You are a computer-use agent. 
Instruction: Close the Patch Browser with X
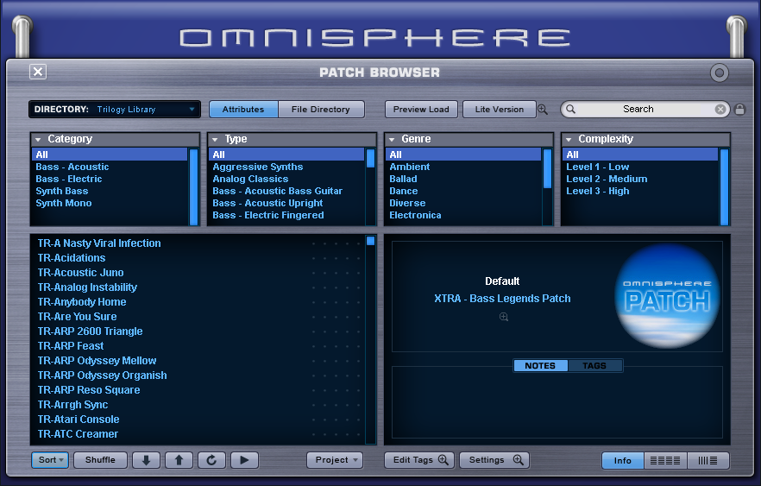38,72
